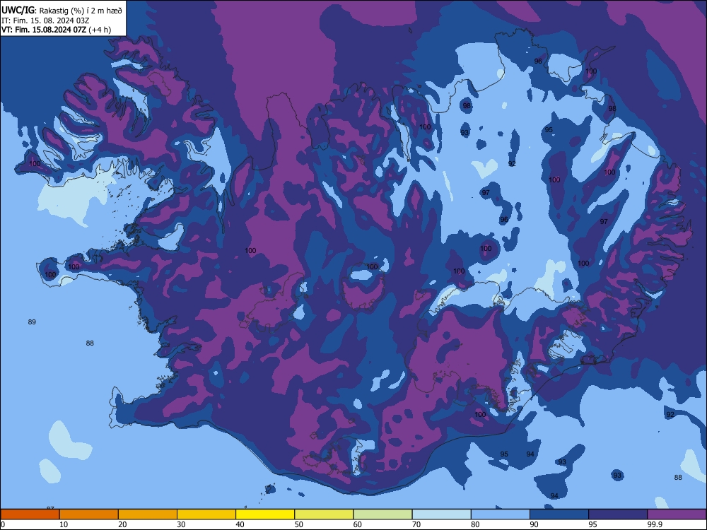Select the legend tick label '30'
Screen dimensions: 707x530
click(x=181, y=524)
